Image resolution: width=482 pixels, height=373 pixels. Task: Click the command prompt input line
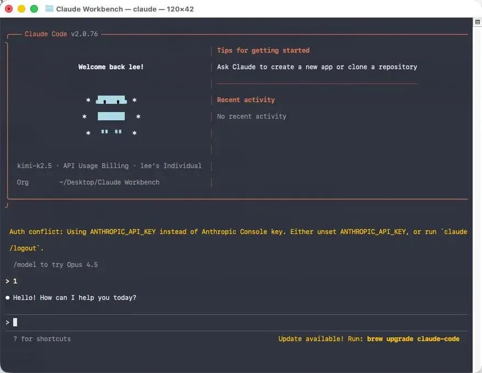pos(236,322)
